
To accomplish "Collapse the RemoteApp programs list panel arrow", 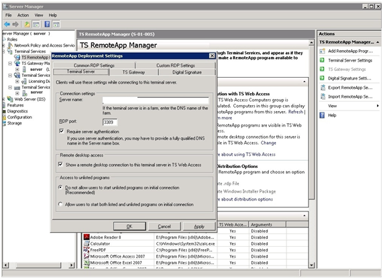I will 305,215.
